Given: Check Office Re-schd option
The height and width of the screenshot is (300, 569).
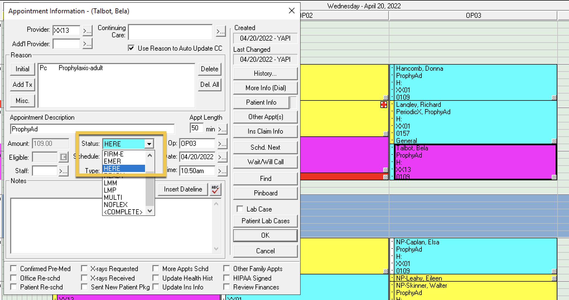Looking at the screenshot, I should (x=13, y=278).
